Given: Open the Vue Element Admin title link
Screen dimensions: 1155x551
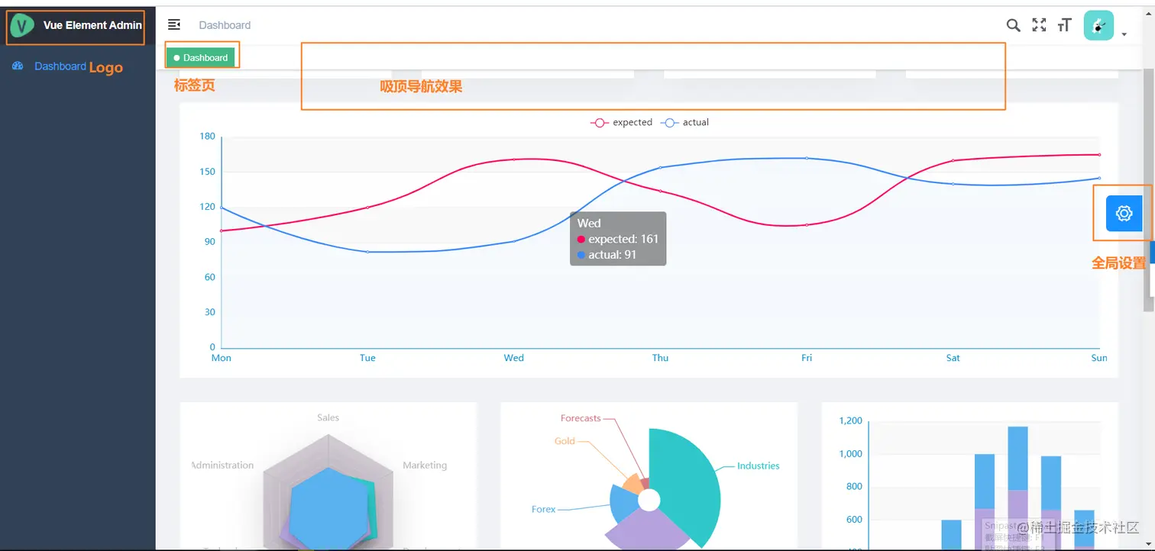Looking at the screenshot, I should tap(92, 25).
